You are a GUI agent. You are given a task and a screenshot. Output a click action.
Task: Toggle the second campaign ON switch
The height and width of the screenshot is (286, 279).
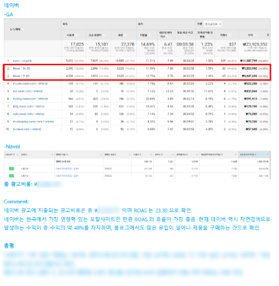[x=12, y=176]
